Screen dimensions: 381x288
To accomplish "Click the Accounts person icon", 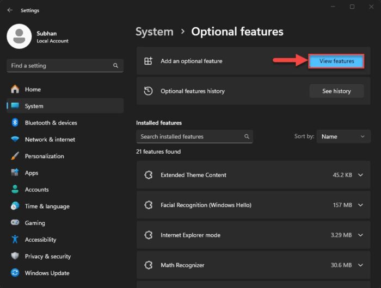I will point(15,189).
